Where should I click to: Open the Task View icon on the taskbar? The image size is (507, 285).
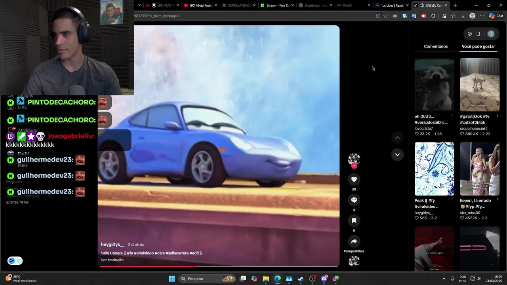pos(243,279)
